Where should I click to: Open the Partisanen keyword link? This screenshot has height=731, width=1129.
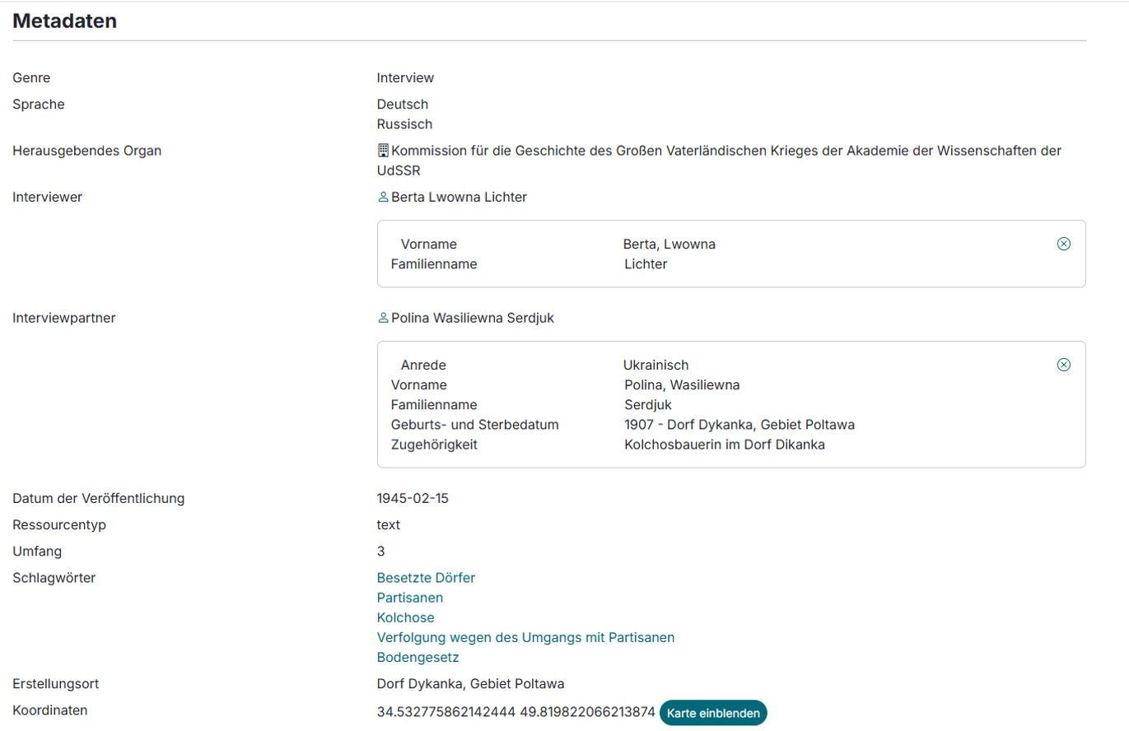click(x=410, y=598)
